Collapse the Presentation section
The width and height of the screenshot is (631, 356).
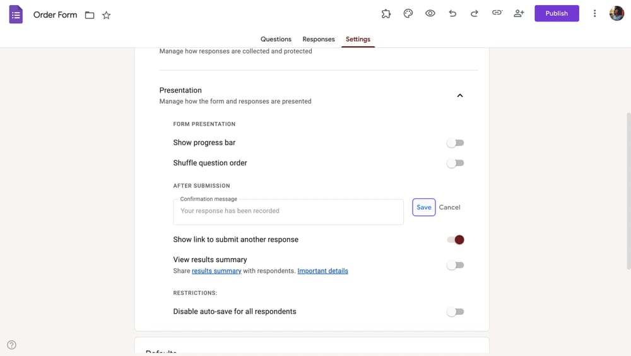click(x=460, y=95)
